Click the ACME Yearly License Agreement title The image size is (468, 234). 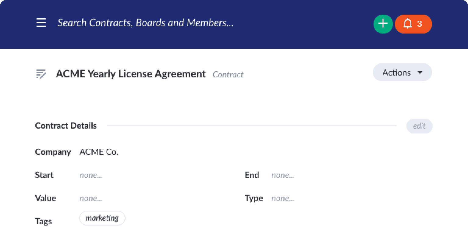130,74
